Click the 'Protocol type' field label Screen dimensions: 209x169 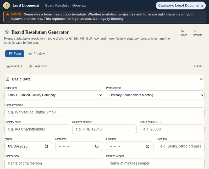pyautogui.click(x=114, y=88)
